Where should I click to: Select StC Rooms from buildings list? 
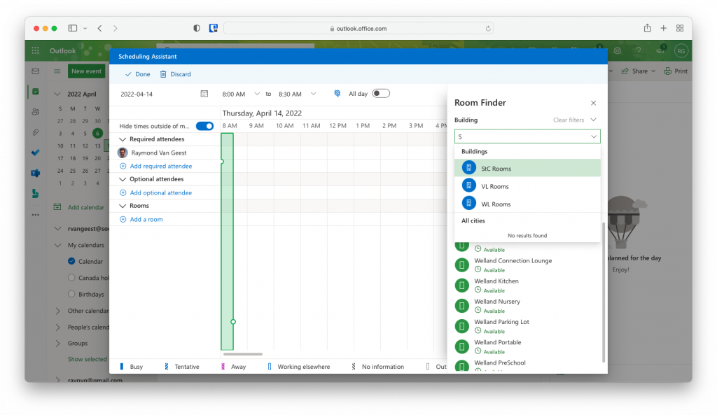coord(496,169)
